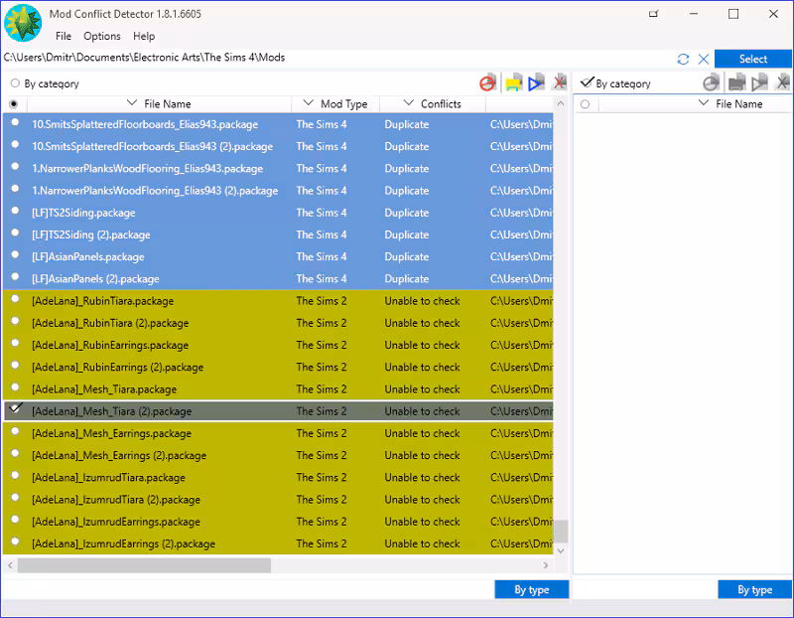Click the red disable-mod icon in the left toolbar
This screenshot has height=618, width=794.
click(487, 82)
